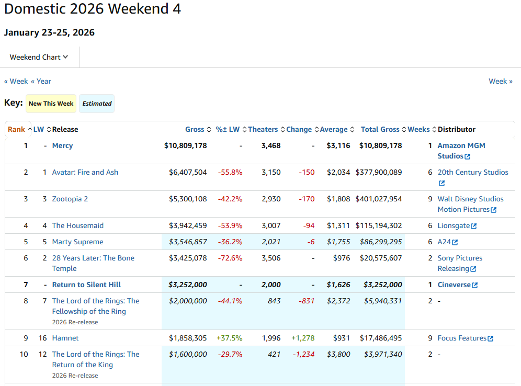Click external link icon beside A24
Viewport: 521px width, 386px height.
pos(455,242)
